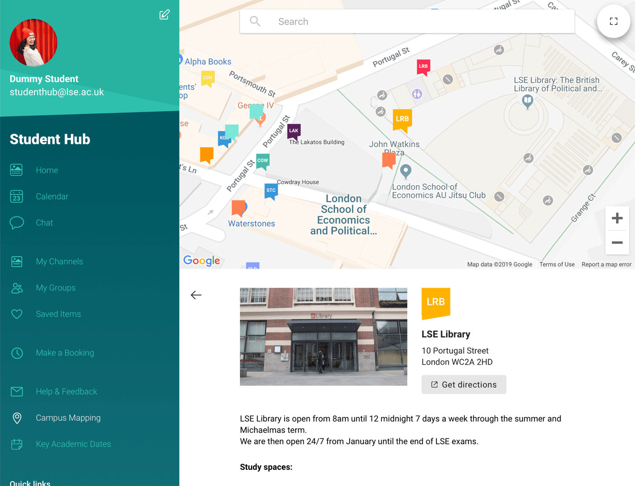
Task: Click the Get directions button
Action: (464, 385)
